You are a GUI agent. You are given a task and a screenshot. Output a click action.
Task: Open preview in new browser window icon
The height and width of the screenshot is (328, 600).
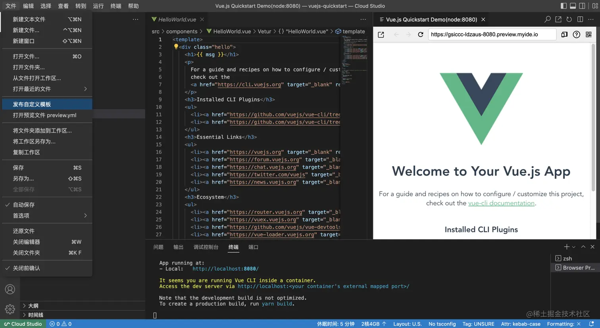click(381, 35)
